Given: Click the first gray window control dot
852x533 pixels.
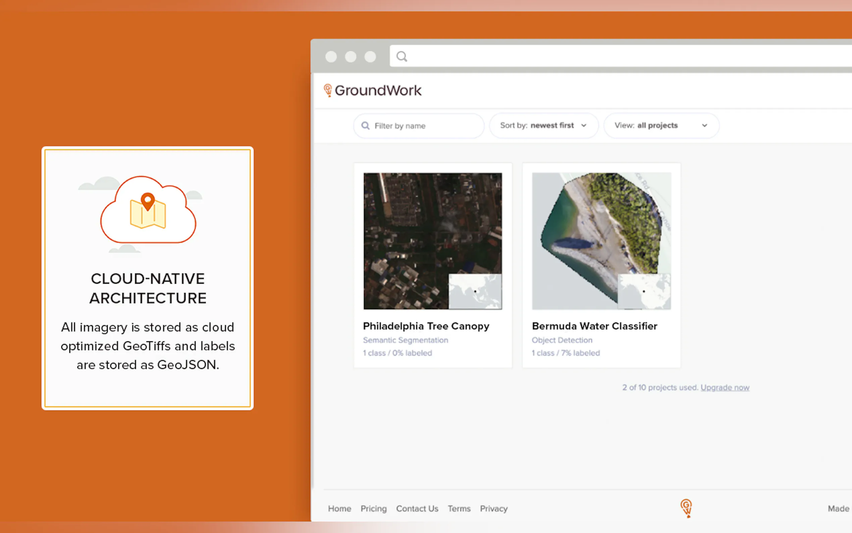Looking at the screenshot, I should [331, 57].
